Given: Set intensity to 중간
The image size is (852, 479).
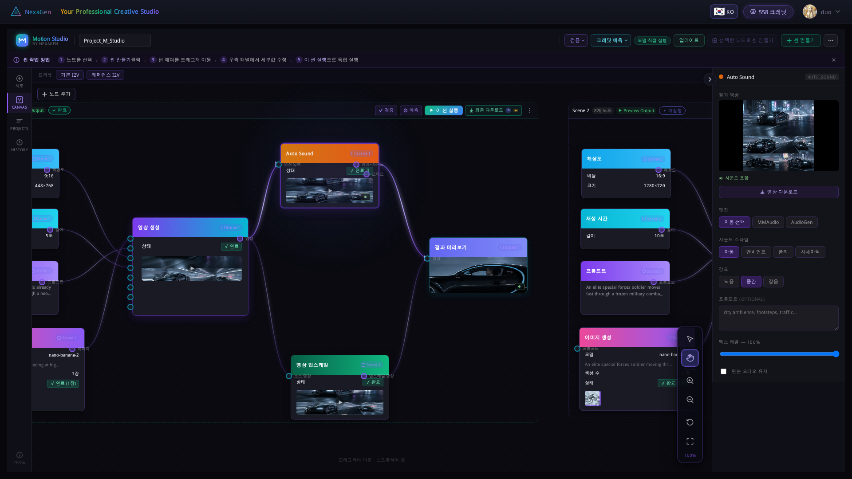Looking at the screenshot, I should (x=751, y=282).
